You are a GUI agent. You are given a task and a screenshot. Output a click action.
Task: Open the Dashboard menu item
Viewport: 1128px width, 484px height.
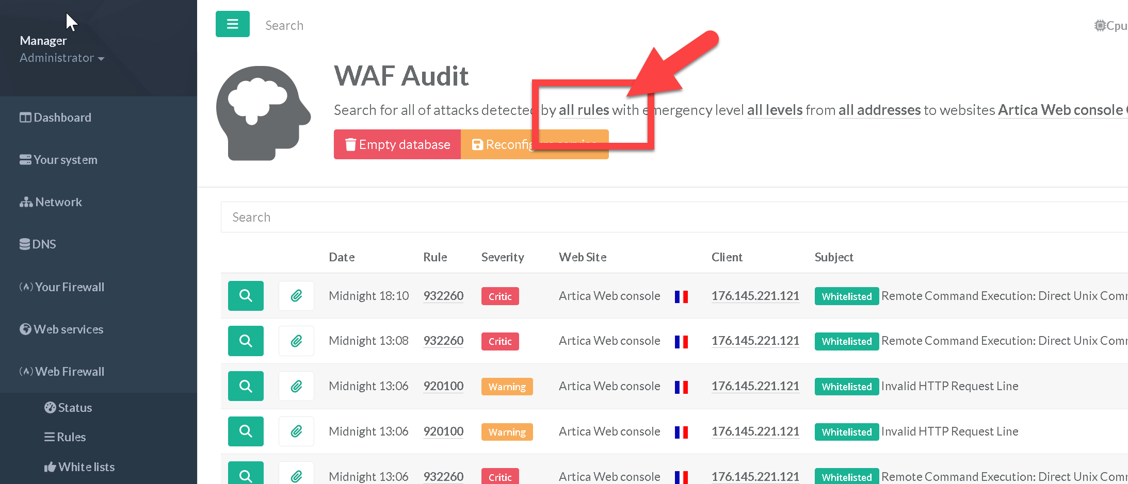(62, 118)
